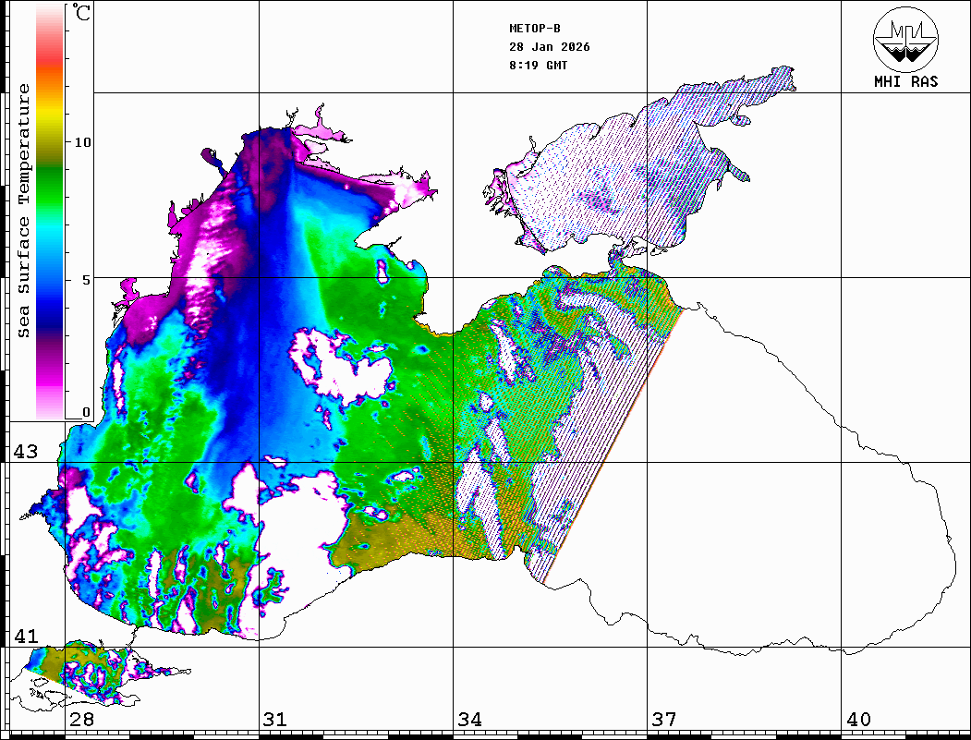Click the latitude label 41
Screen dimensions: 971x740
(x=25, y=637)
